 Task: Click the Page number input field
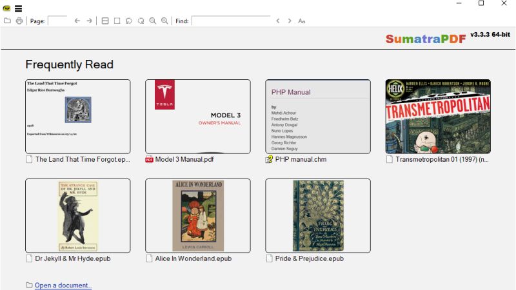(57, 21)
